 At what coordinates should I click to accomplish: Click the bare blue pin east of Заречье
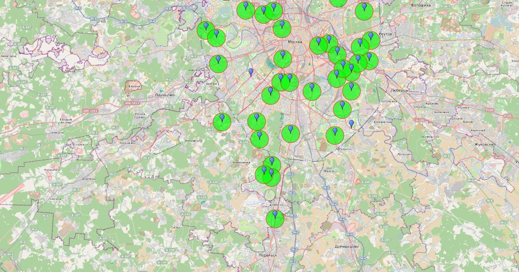tap(251, 72)
